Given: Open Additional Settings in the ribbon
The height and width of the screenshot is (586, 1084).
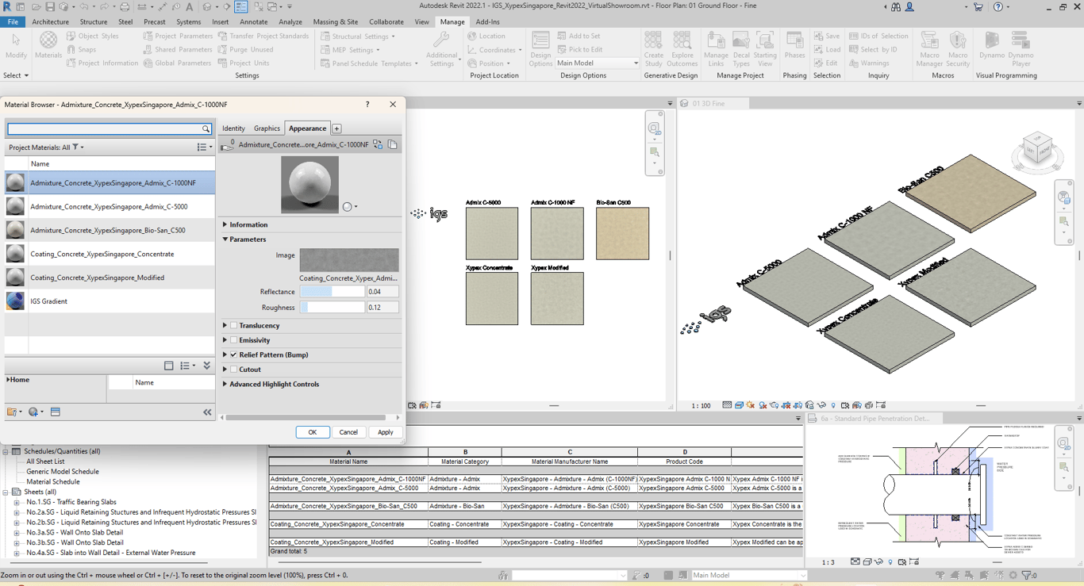Looking at the screenshot, I should (x=441, y=49).
